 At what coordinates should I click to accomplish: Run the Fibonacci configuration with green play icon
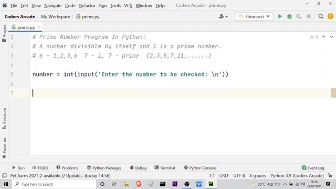280,16
